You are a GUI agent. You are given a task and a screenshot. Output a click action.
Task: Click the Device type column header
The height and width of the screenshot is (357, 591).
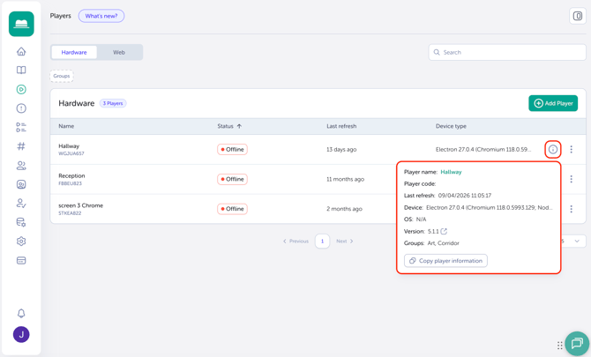pos(451,126)
